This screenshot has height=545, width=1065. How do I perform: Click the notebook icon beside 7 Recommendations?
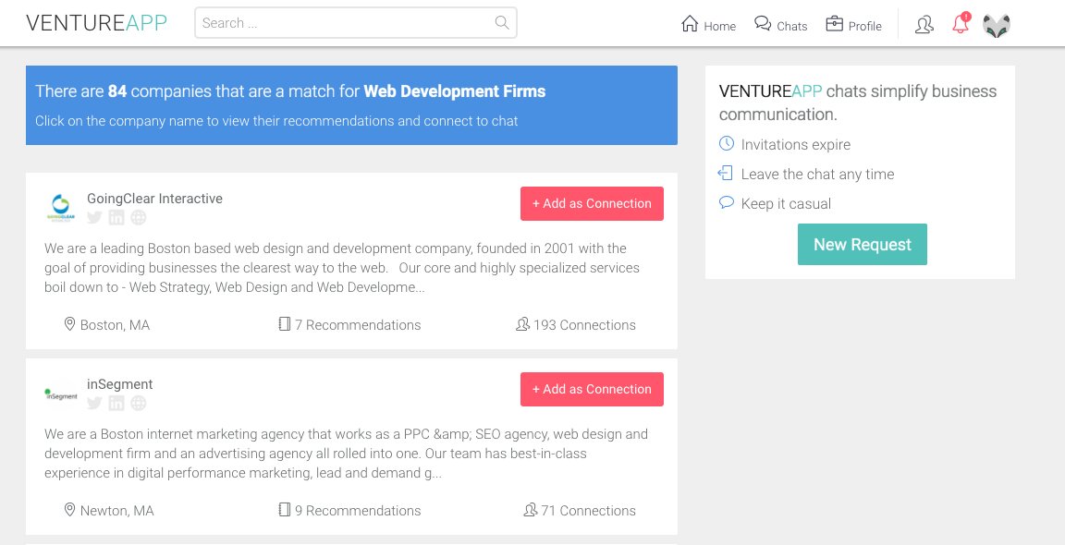coord(285,323)
